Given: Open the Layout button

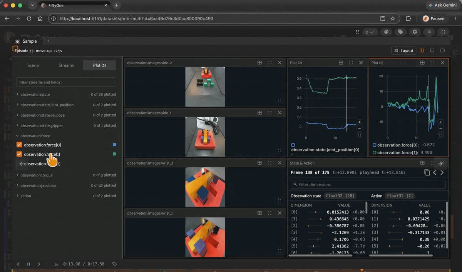Looking at the screenshot, I should pos(403,51).
